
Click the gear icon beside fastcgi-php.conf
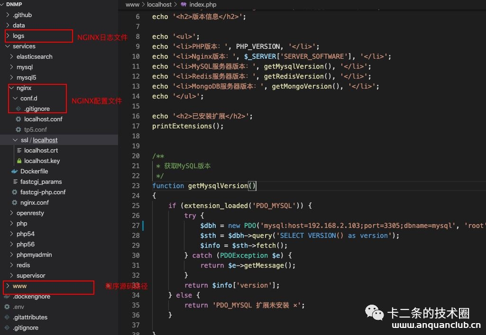(x=16, y=192)
